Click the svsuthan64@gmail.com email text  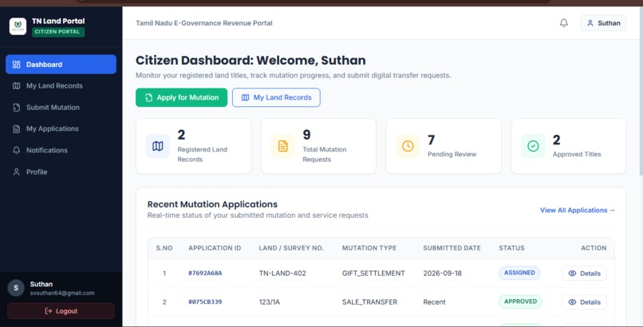point(62,293)
